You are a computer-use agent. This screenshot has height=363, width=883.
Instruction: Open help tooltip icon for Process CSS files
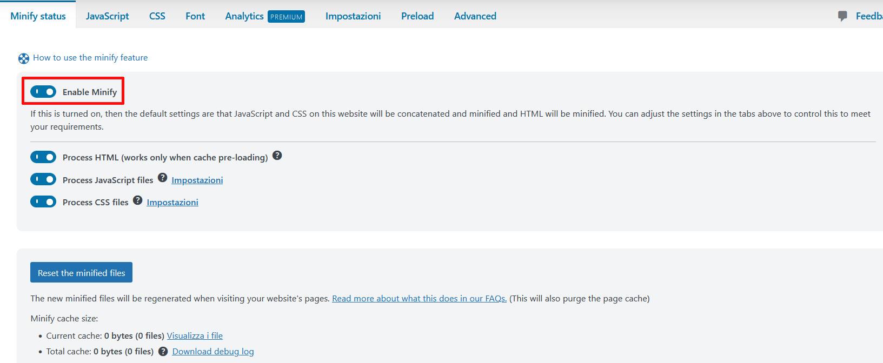coord(137,200)
